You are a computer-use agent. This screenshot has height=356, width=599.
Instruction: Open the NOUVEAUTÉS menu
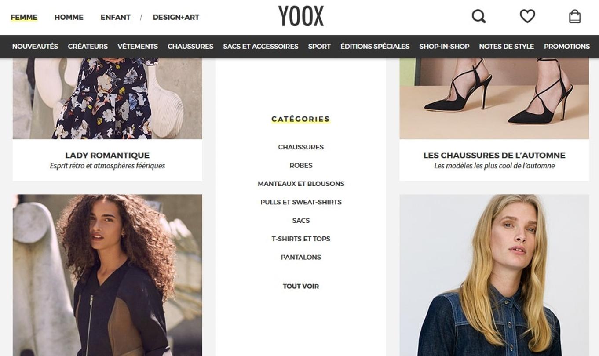[35, 46]
